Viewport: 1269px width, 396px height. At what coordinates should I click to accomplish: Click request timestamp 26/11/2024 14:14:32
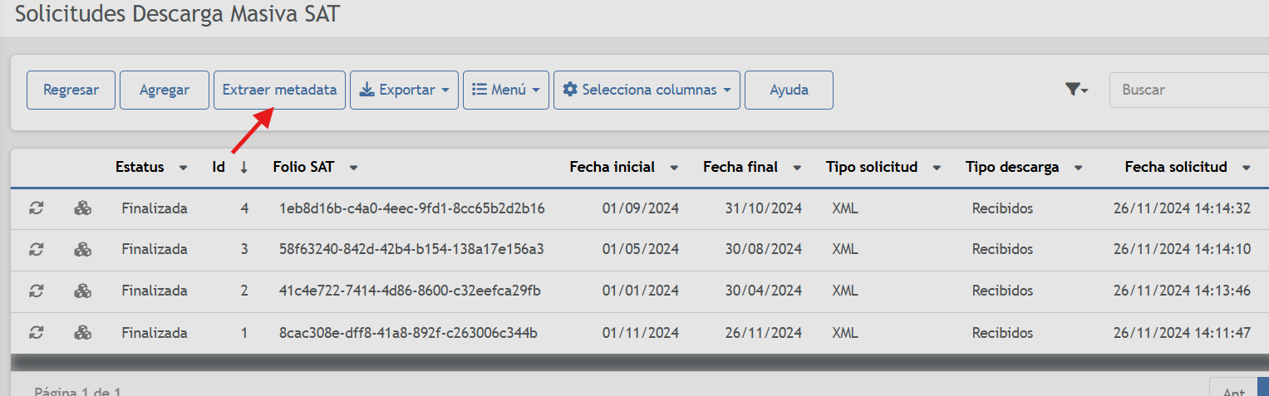point(1182,208)
